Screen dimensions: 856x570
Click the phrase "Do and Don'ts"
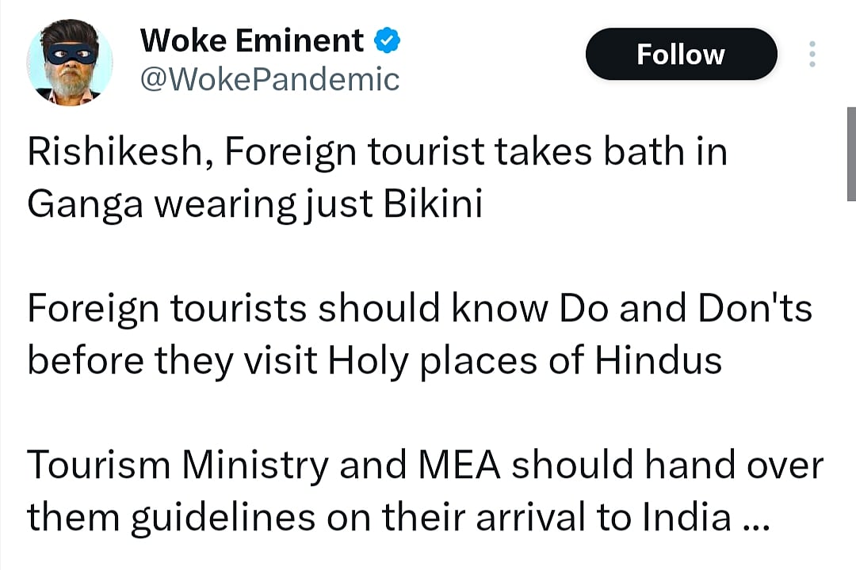pyautogui.click(x=686, y=310)
